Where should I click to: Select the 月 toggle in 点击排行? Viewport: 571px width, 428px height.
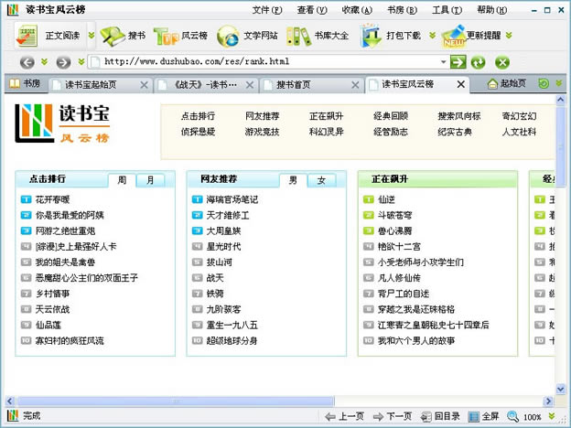[150, 180]
